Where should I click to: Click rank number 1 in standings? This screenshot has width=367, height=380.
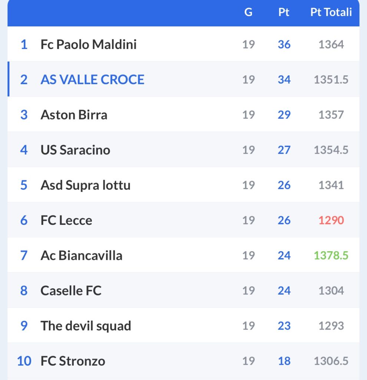coord(24,45)
